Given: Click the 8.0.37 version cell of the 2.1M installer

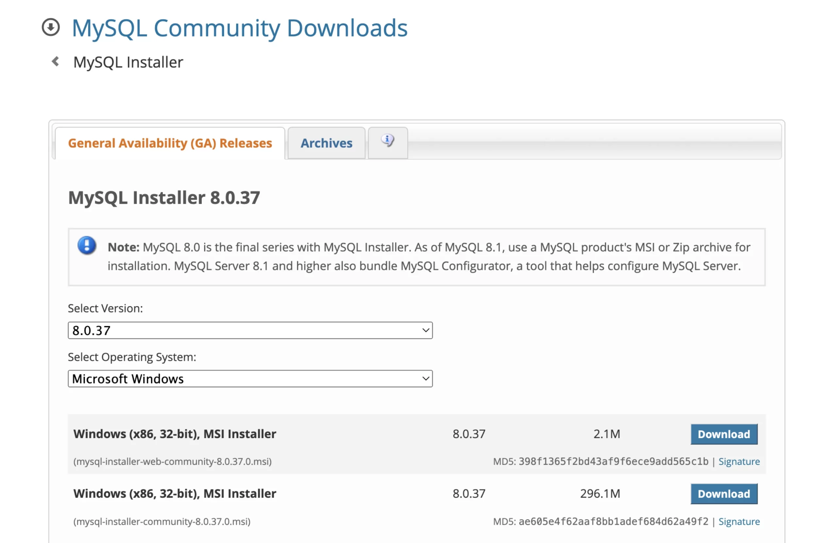Looking at the screenshot, I should [x=469, y=434].
